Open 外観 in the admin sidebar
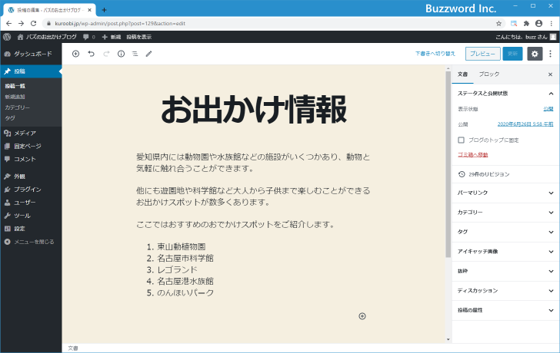This screenshot has height=353, width=560. coord(31,176)
